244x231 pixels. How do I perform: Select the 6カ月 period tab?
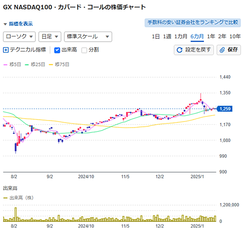pos(197,36)
